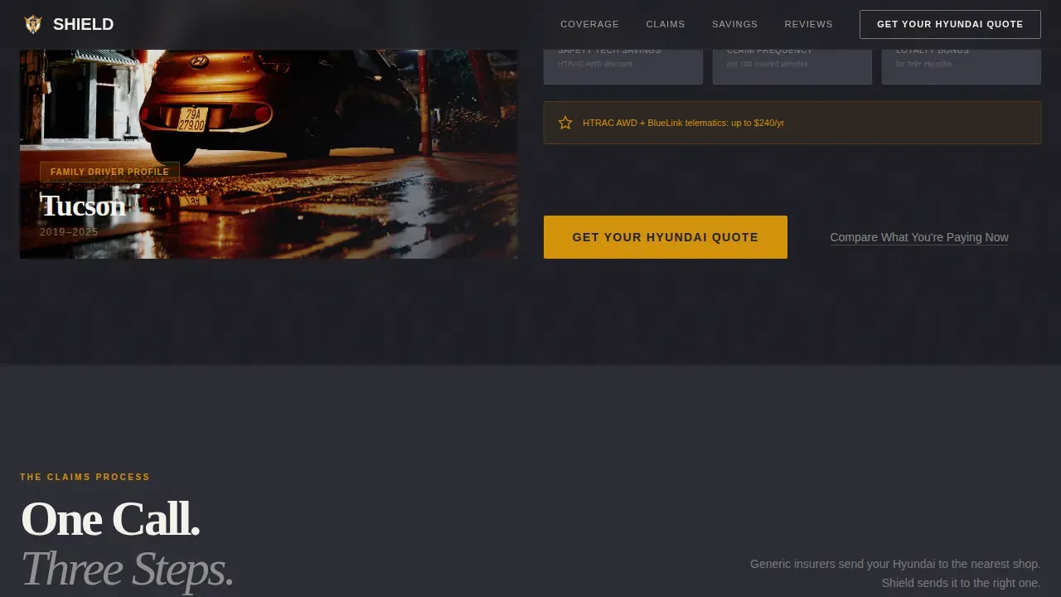Click the SHIELD brand name text
This screenshot has width=1061, height=597.
pos(83,24)
